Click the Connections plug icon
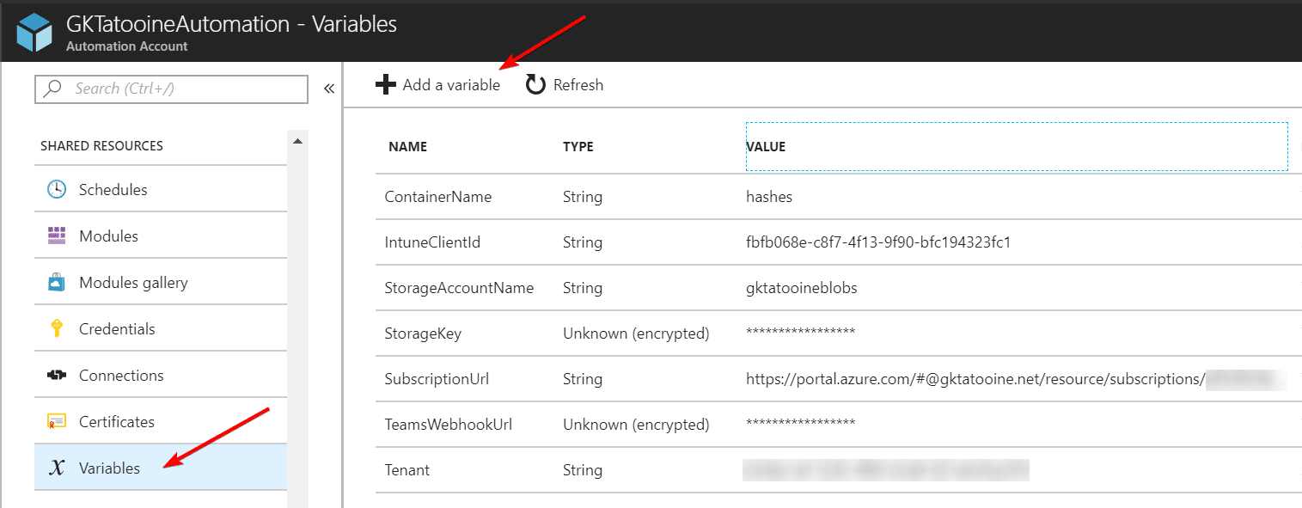1302x508 pixels. point(57,376)
